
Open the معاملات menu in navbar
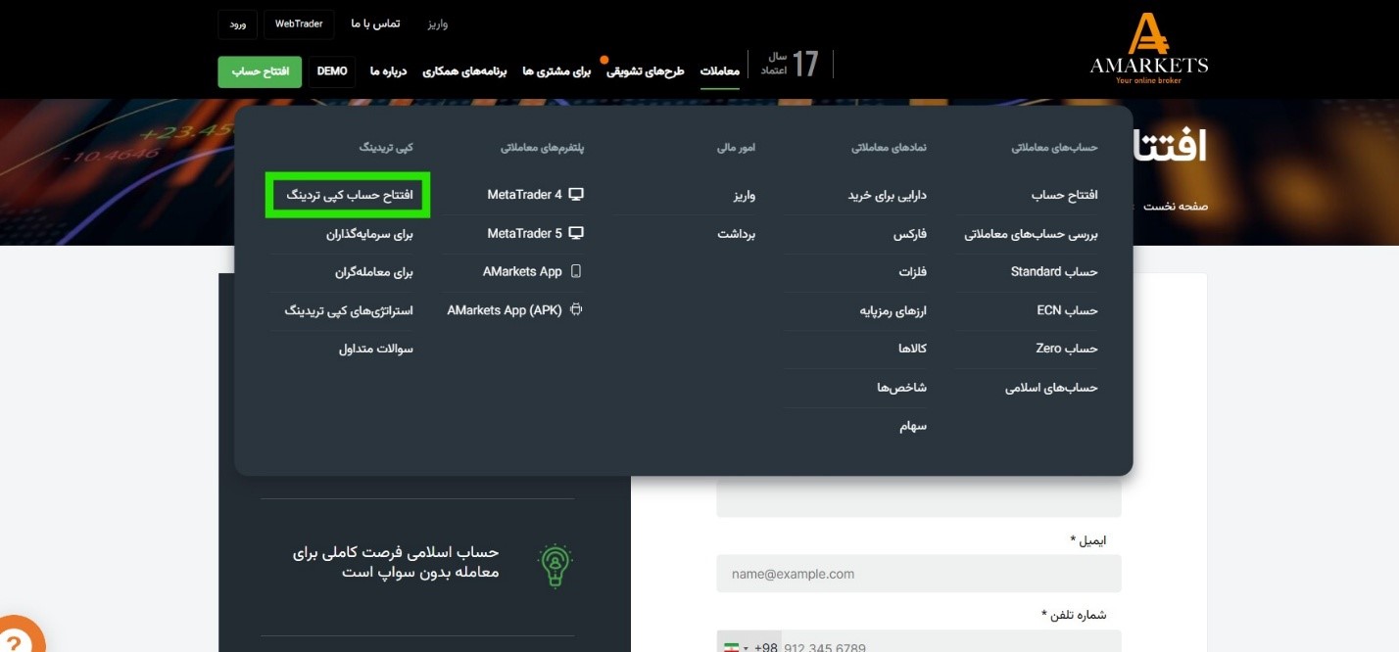[719, 71]
